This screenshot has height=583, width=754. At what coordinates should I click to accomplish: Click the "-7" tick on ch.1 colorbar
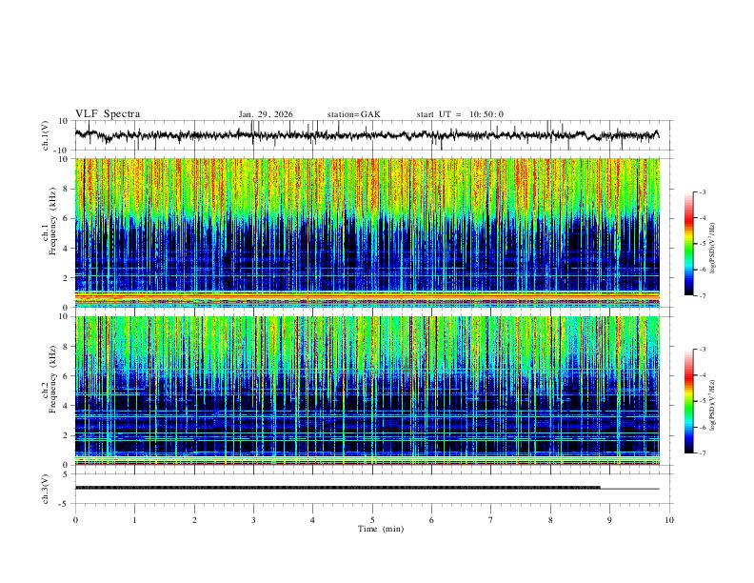pos(702,295)
